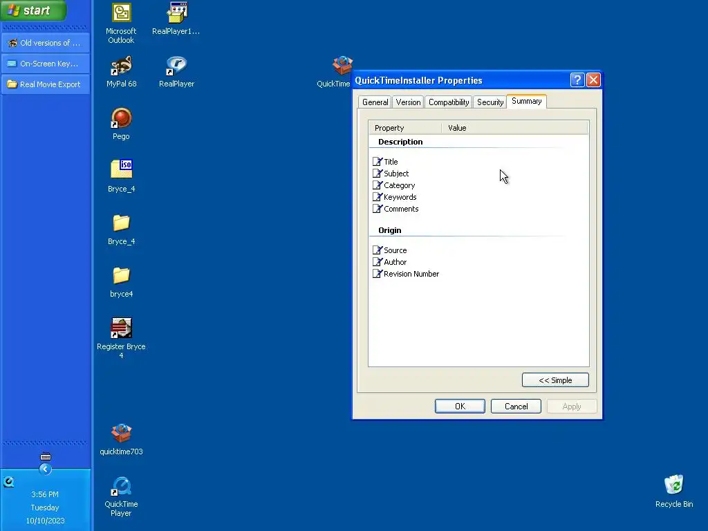
Task: Switch to the Version tab
Action: pos(408,102)
